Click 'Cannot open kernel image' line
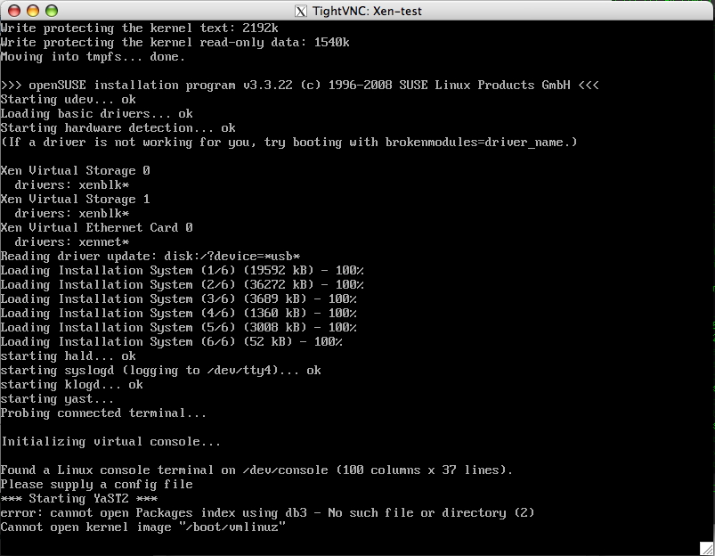715x556 pixels. click(142, 527)
